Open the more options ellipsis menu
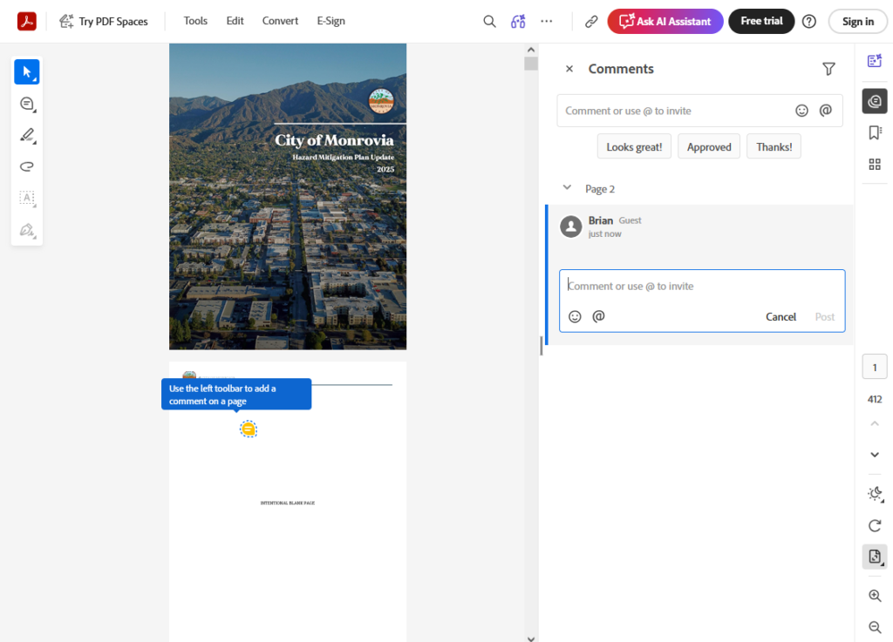The height and width of the screenshot is (642, 893). tap(547, 21)
